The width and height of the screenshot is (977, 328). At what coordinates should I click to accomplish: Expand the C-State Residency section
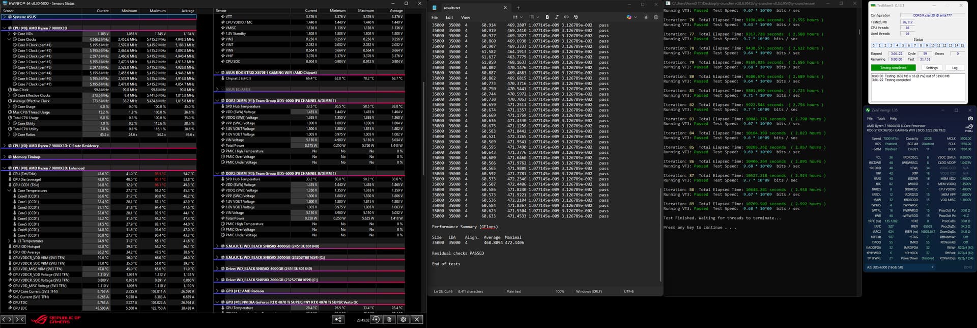(5, 146)
